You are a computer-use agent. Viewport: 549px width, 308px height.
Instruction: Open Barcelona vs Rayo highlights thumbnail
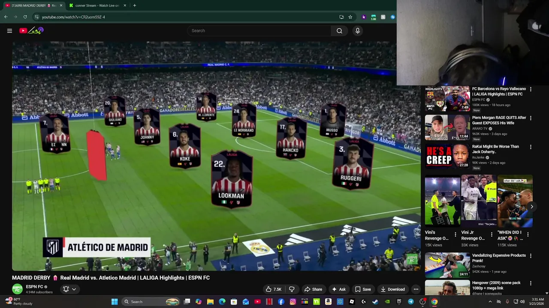tap(447, 99)
